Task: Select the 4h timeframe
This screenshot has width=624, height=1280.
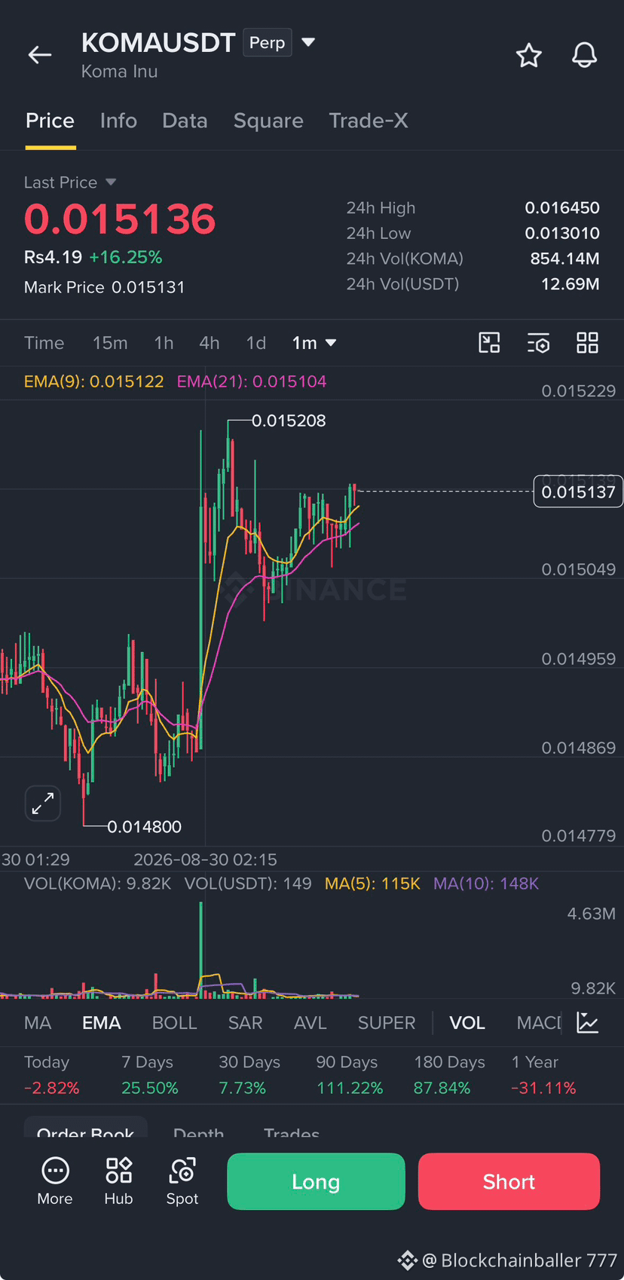Action: (210, 343)
